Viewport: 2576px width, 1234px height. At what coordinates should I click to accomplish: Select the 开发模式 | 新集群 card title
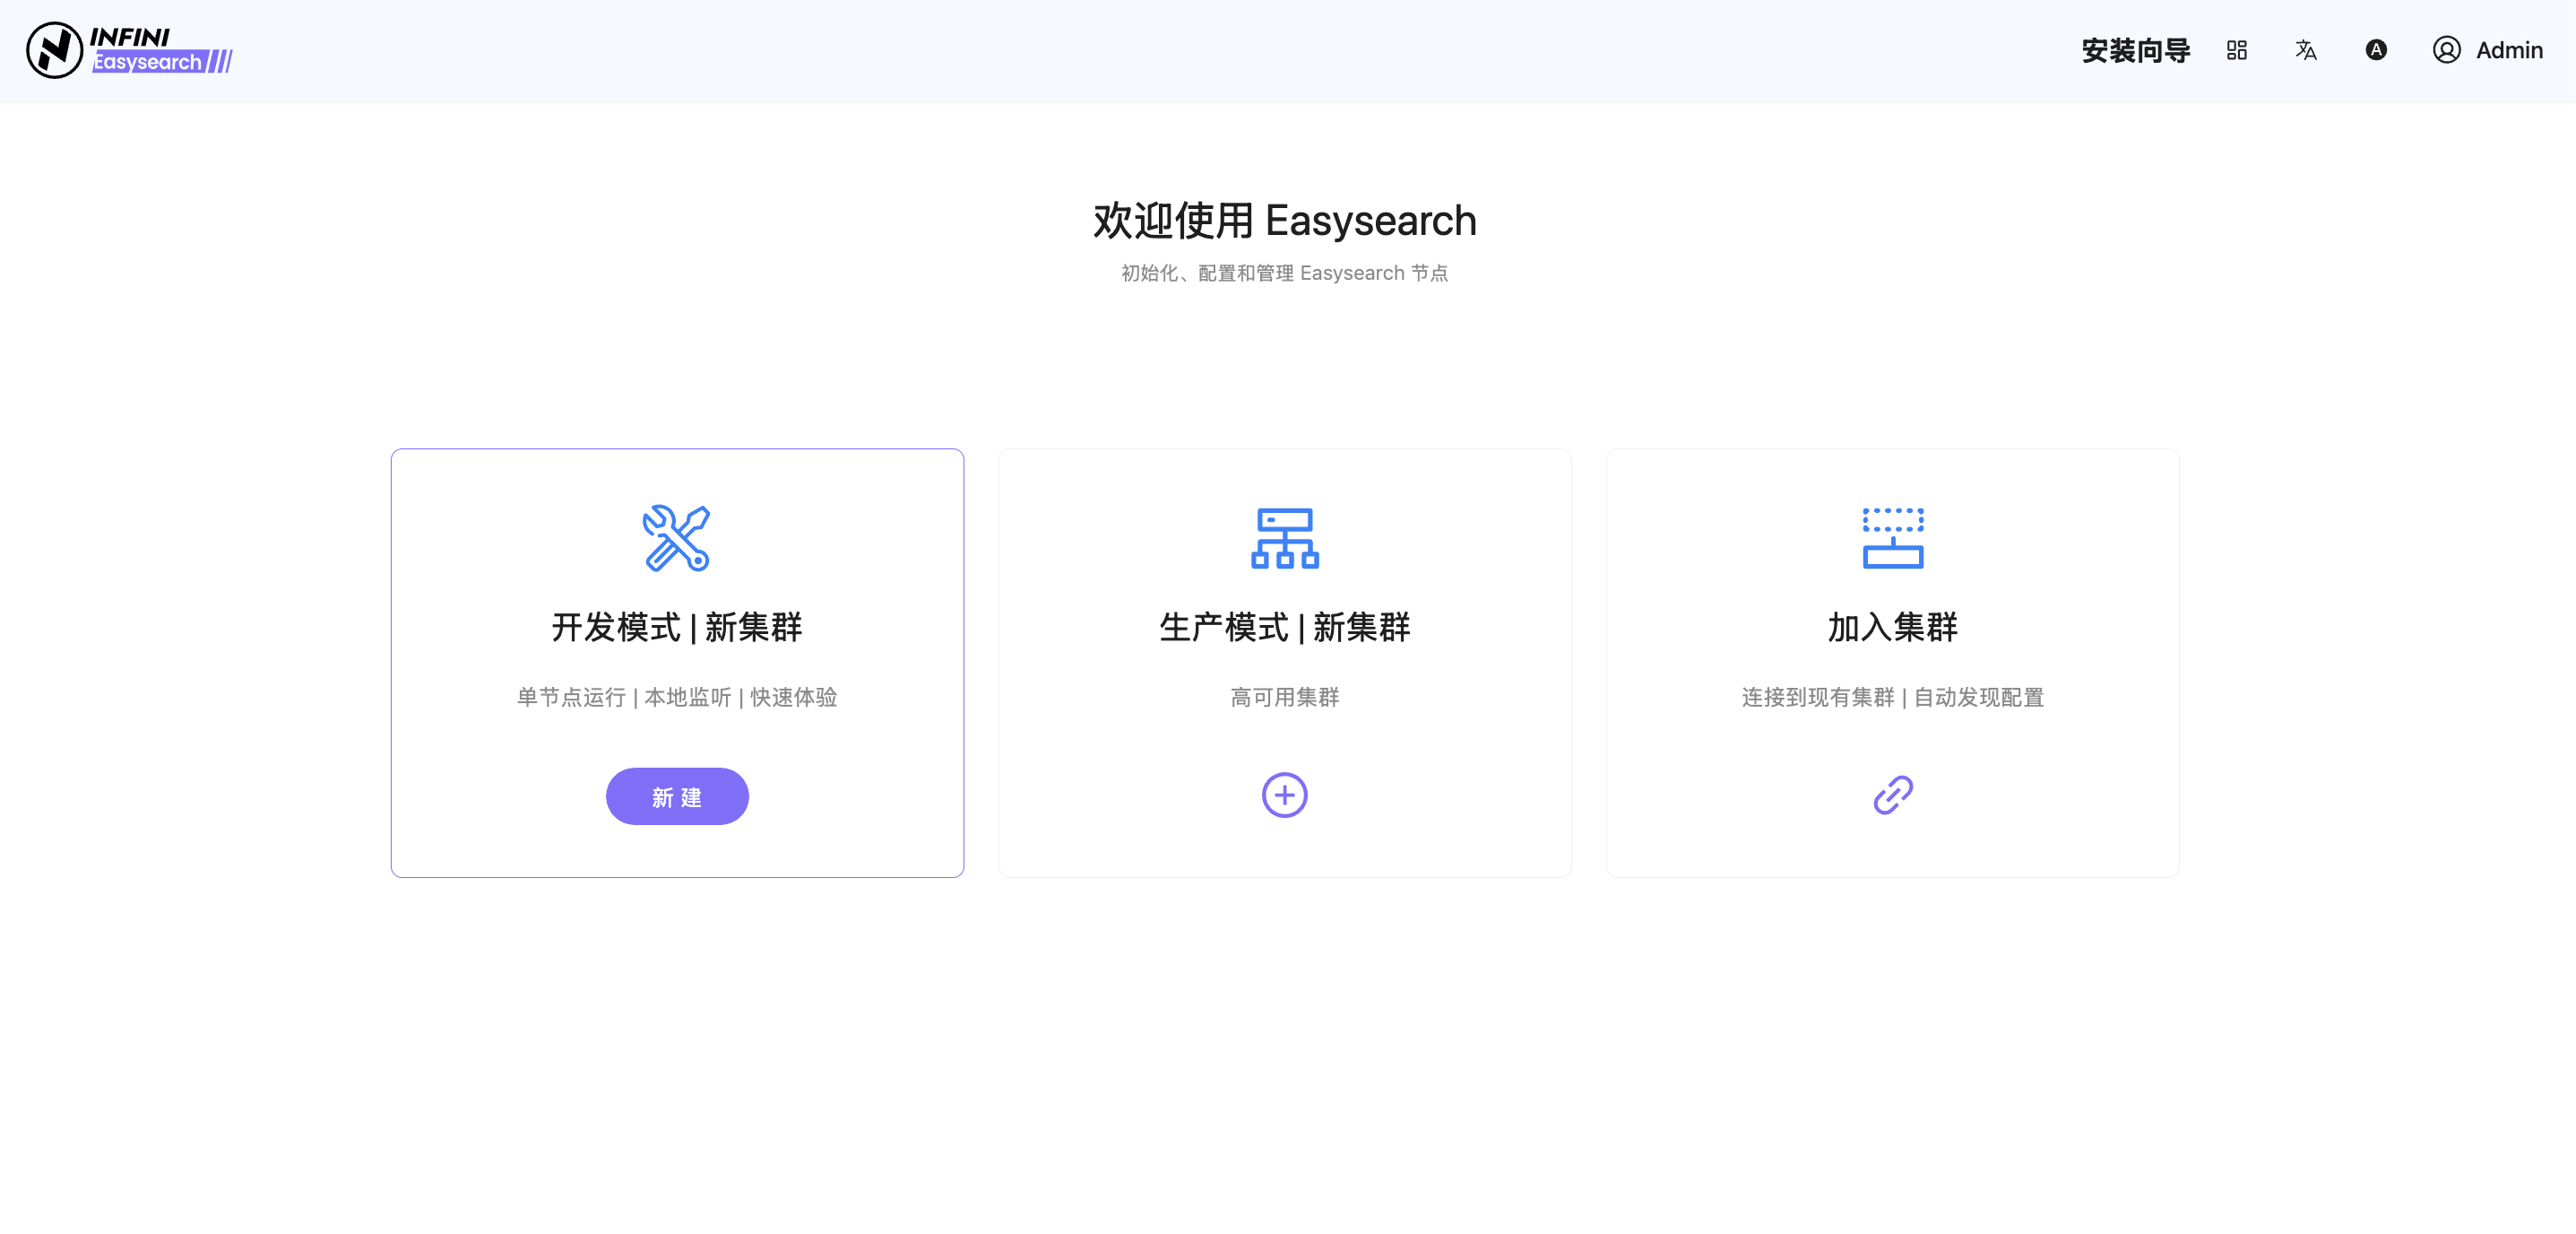676,628
